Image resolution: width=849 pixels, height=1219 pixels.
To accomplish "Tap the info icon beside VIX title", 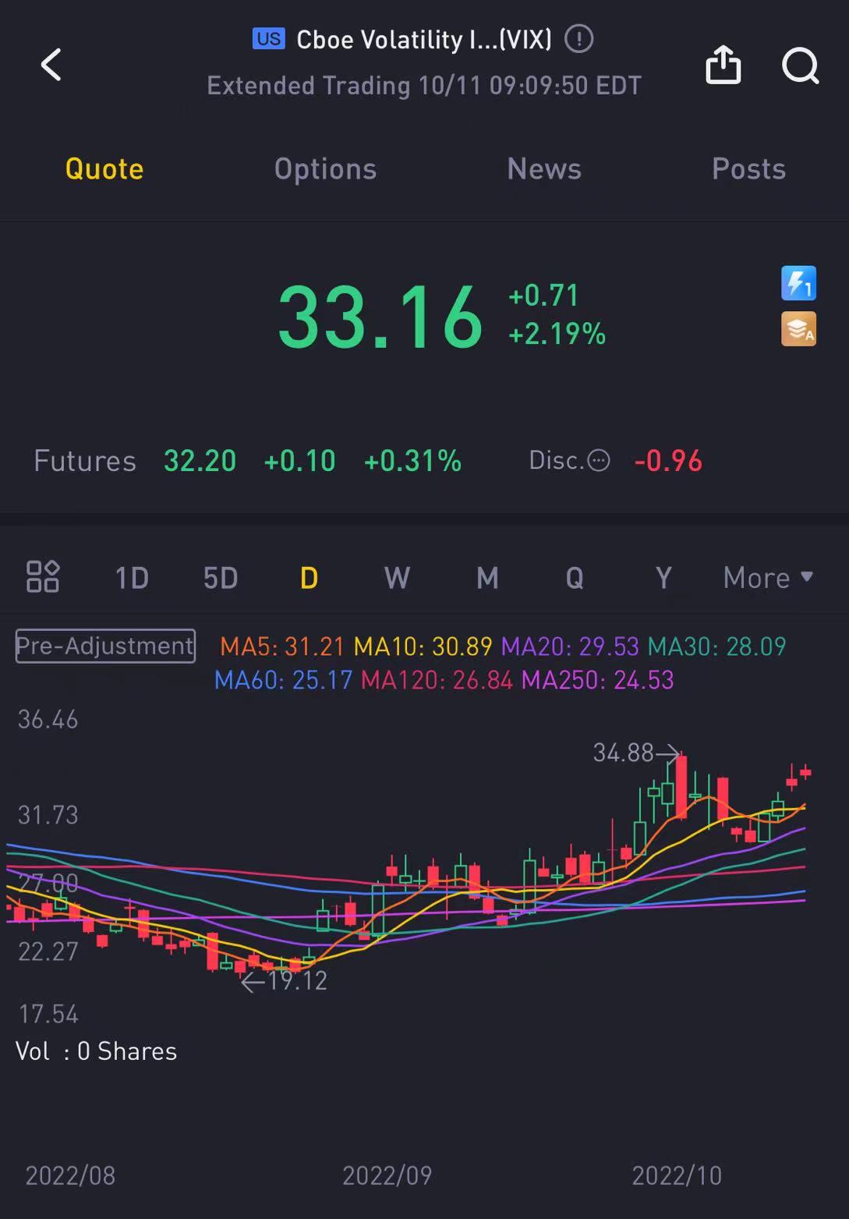I will pyautogui.click(x=578, y=38).
